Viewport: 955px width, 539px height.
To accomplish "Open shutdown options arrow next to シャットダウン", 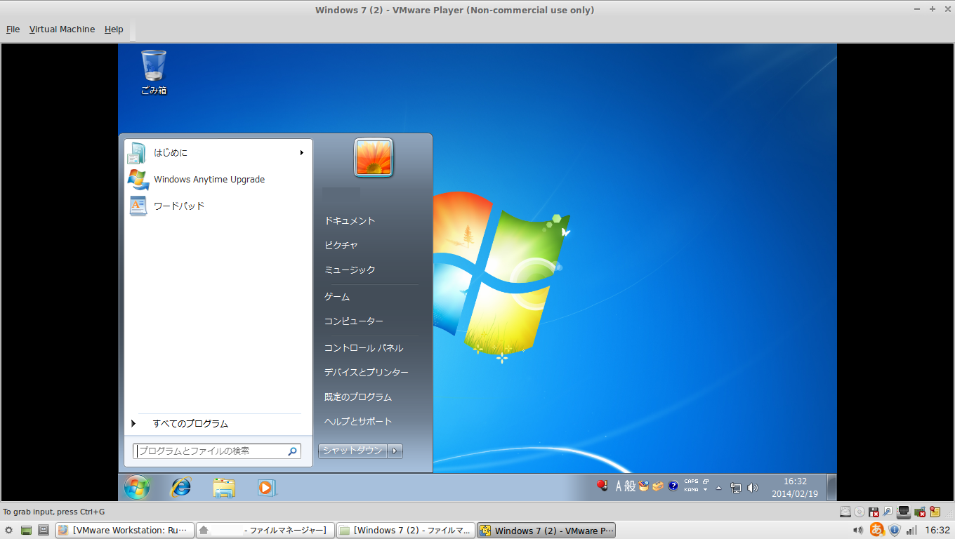I will click(x=395, y=451).
